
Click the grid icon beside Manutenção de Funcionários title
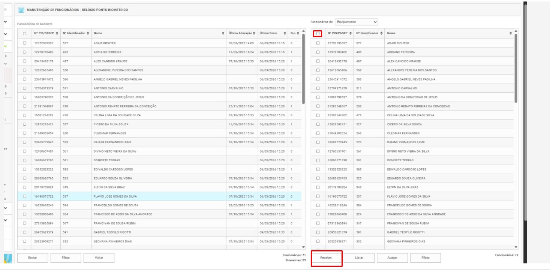(x=22, y=10)
